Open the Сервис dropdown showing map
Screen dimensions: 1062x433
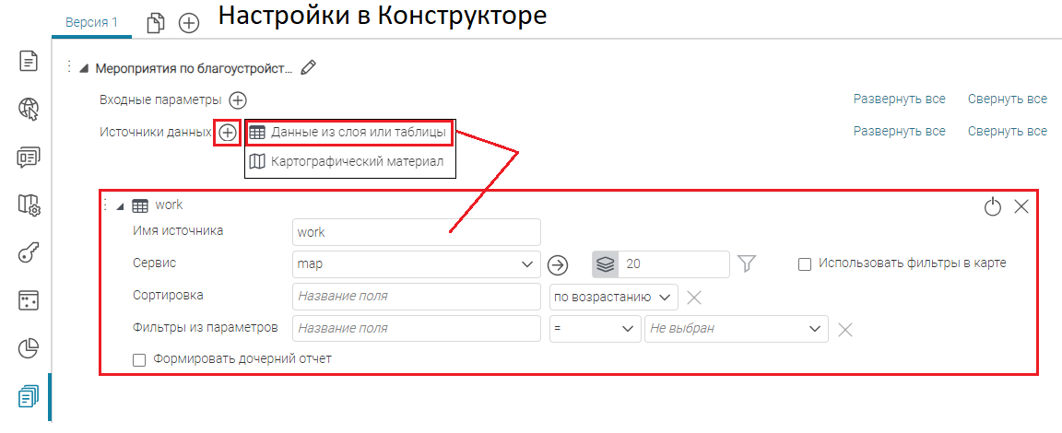416,264
